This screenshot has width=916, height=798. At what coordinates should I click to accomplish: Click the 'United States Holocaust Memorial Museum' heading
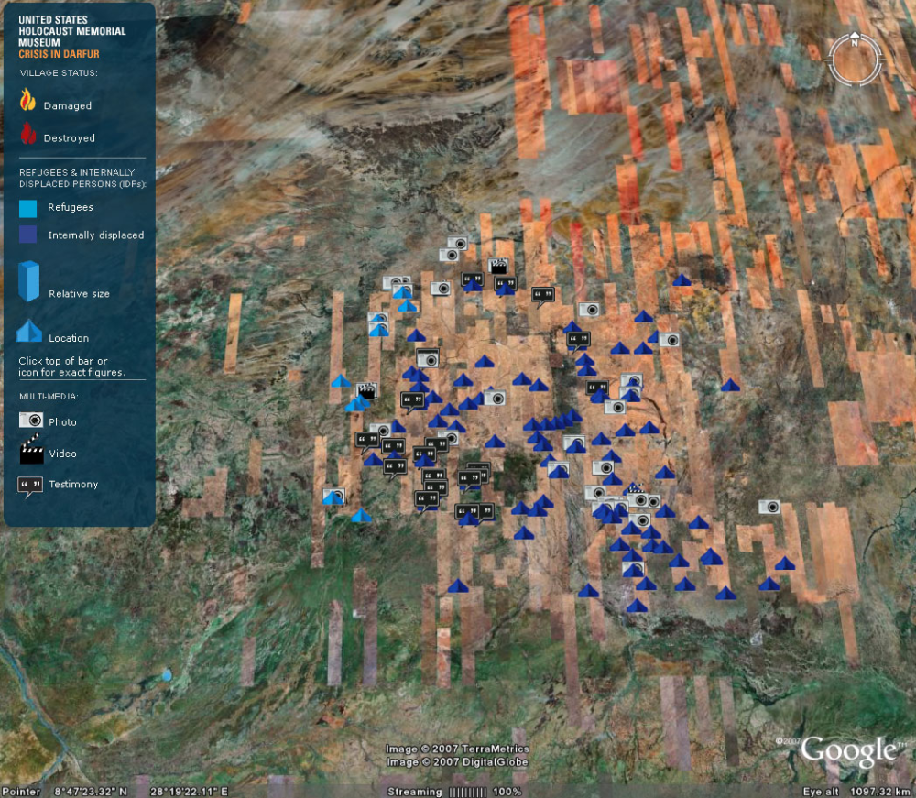(x=71, y=31)
